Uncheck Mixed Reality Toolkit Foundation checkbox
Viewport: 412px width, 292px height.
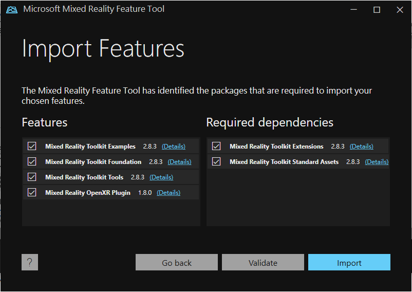32,162
